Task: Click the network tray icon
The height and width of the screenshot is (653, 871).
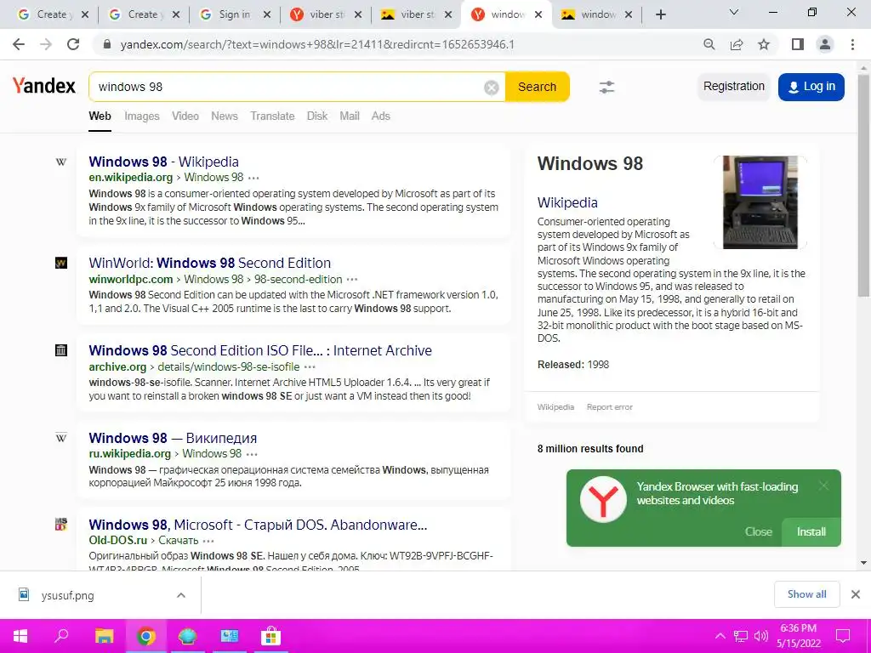Action: 741,636
